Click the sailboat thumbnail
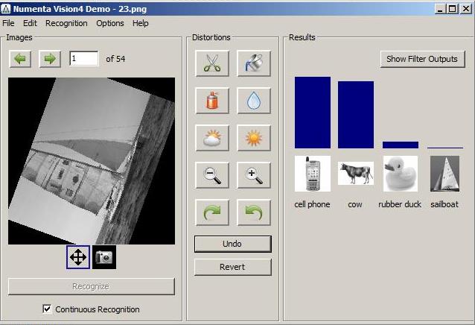This screenshot has height=325, width=475. click(444, 174)
